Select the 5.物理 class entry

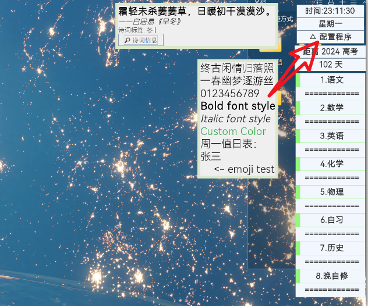(332, 191)
